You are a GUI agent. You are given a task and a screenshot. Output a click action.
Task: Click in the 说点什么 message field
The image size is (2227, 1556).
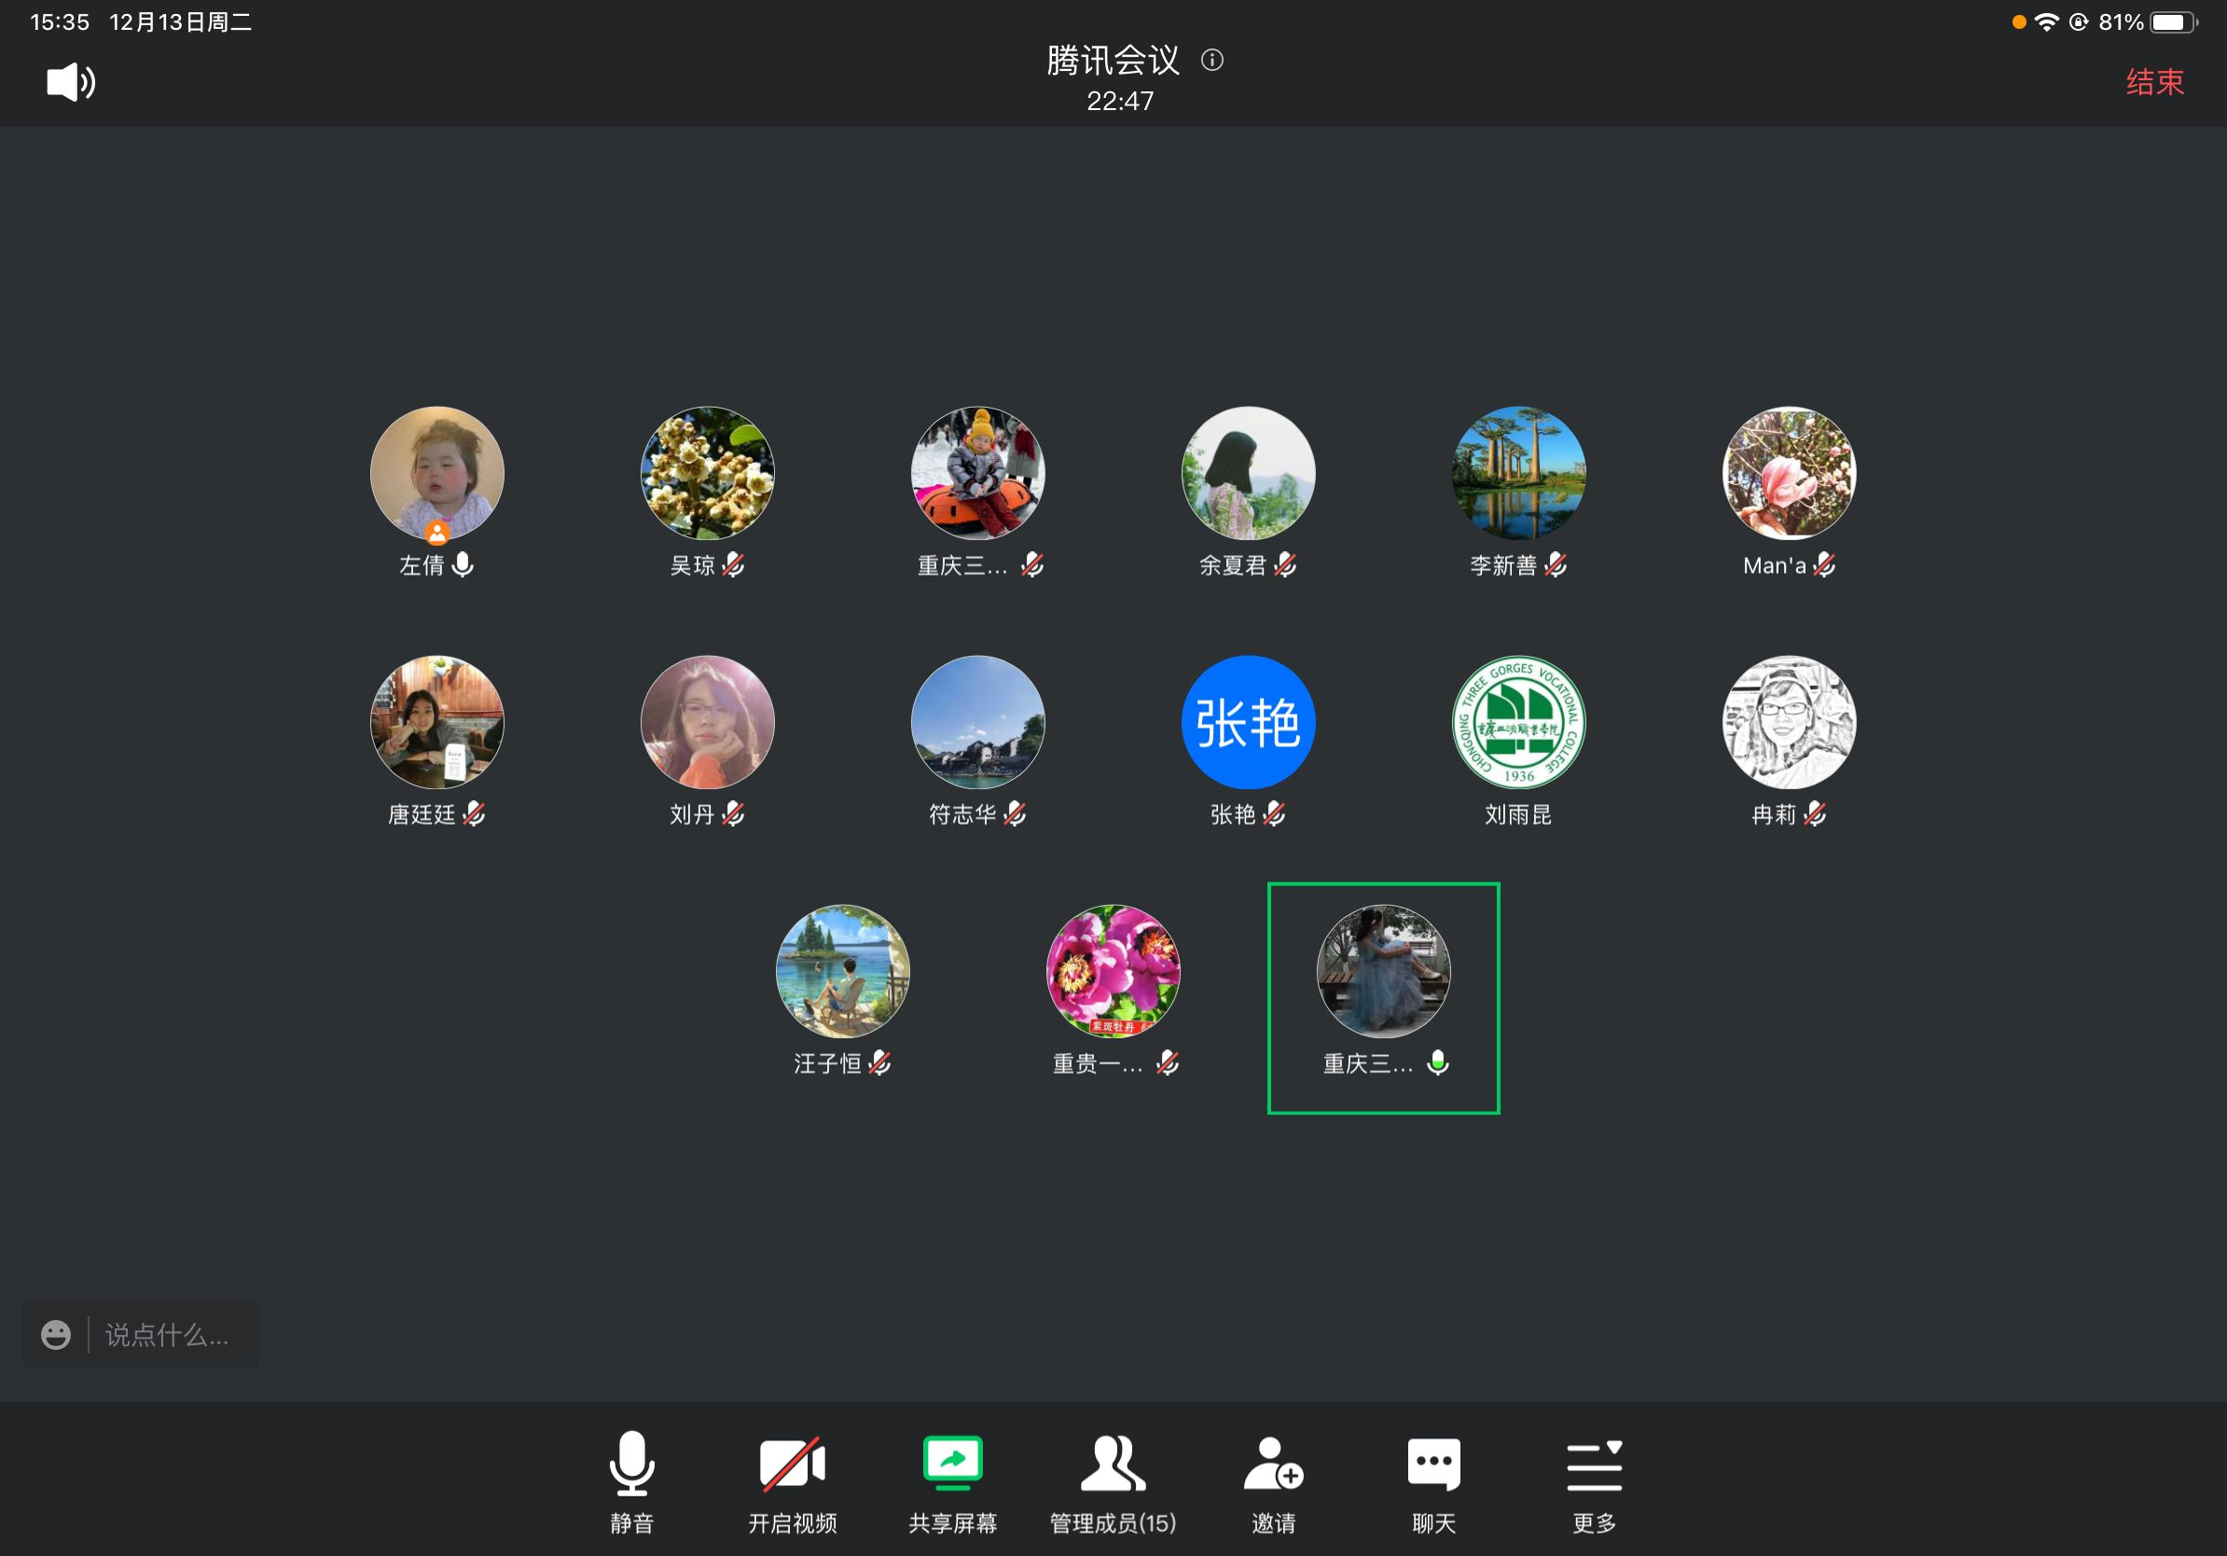pyautogui.click(x=167, y=1335)
